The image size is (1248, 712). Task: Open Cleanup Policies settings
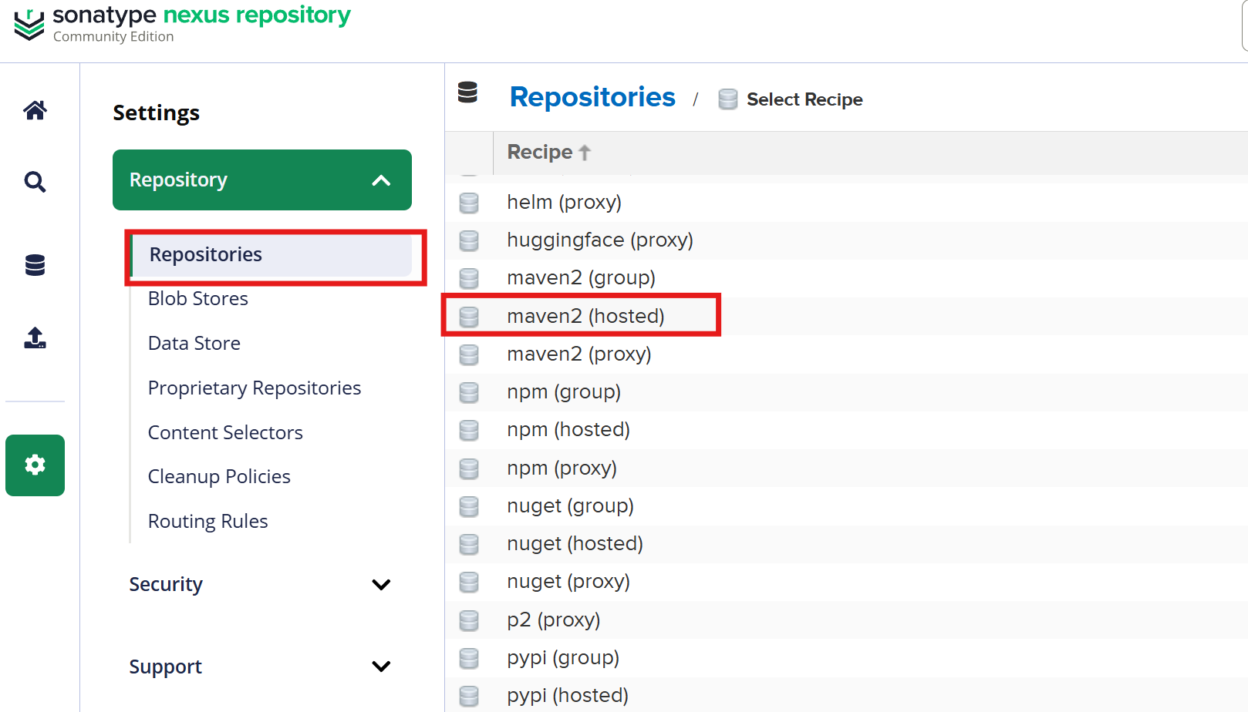(219, 476)
